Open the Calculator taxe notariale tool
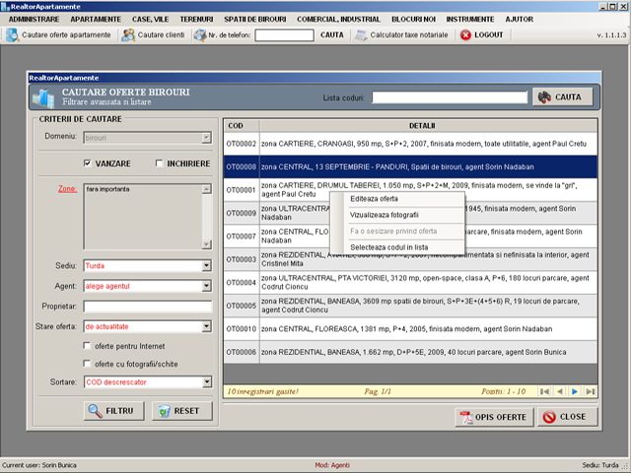Image resolution: width=631 pixels, height=473 pixels. (x=363, y=34)
